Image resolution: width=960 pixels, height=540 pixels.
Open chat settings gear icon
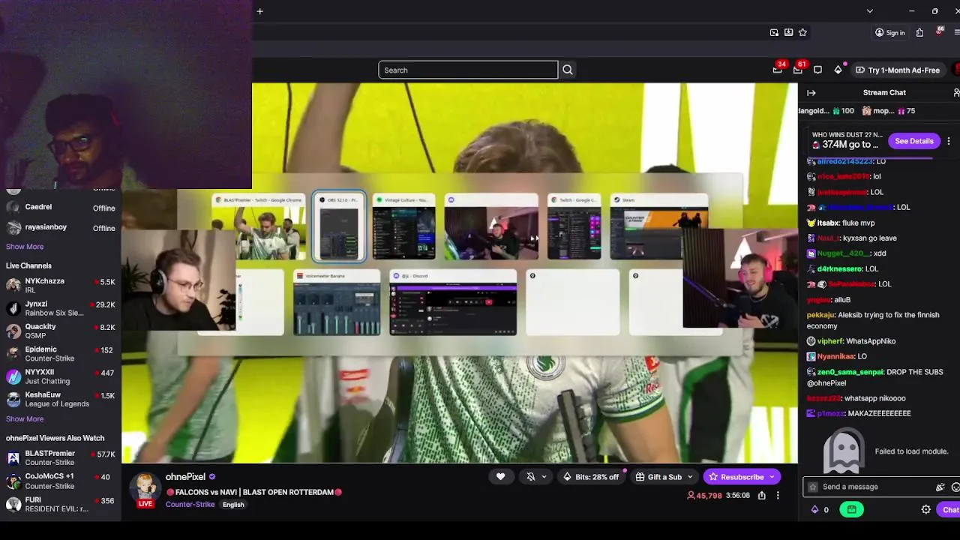pyautogui.click(x=926, y=509)
